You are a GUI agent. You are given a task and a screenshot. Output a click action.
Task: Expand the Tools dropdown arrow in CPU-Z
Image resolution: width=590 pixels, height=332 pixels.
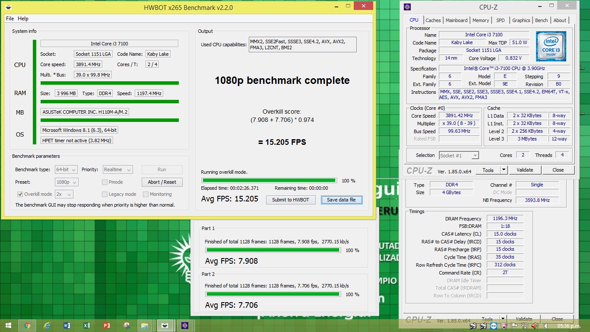(x=504, y=170)
